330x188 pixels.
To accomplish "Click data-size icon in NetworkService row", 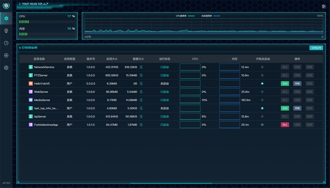I will [x=141, y=67].
